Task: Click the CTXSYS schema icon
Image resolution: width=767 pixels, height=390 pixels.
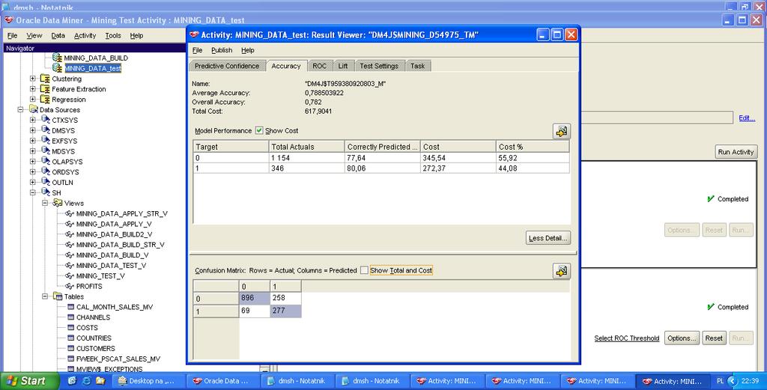Action: [46, 120]
